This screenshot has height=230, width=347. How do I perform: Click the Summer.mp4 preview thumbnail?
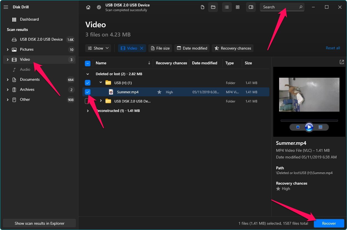pos(309,95)
